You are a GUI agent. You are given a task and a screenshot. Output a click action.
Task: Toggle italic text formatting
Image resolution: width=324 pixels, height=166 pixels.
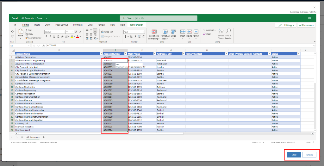(50, 36)
